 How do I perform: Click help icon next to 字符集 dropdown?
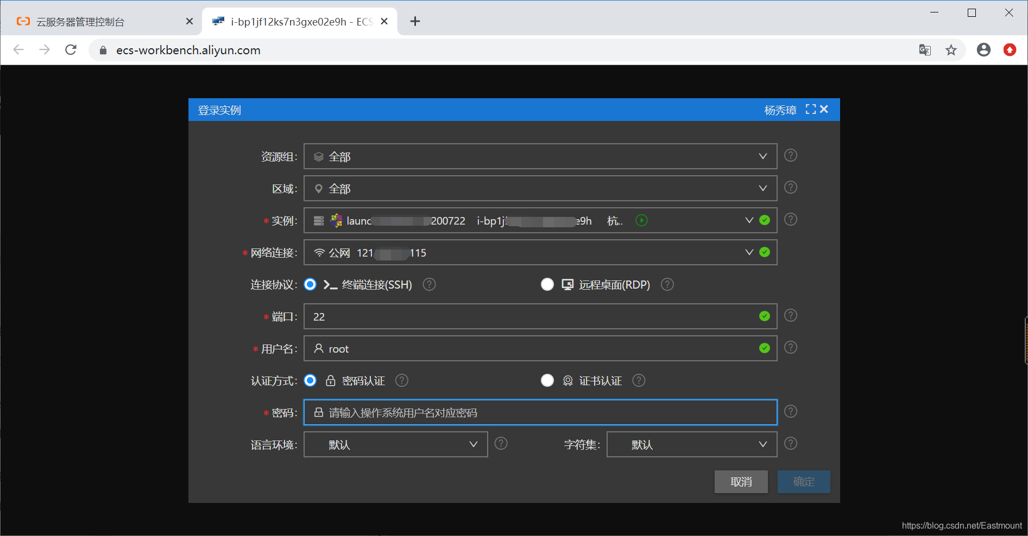(x=791, y=444)
